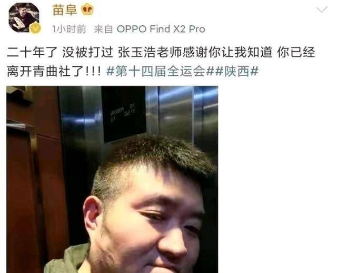The width and height of the screenshot is (337, 273).
Task: Click 你已经 ending the first line
Action: click(x=296, y=53)
